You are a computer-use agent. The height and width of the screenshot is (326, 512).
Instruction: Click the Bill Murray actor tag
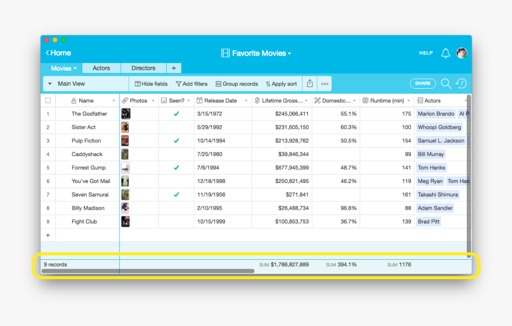(x=430, y=154)
